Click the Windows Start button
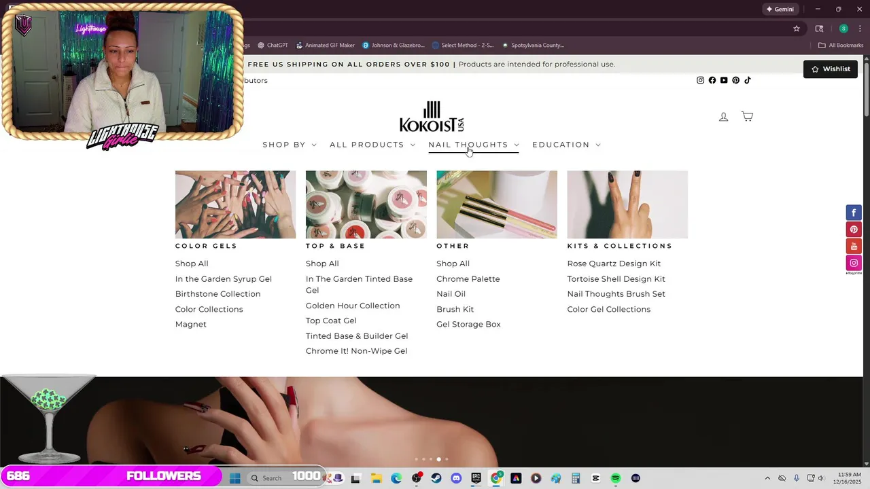Image resolution: width=870 pixels, height=489 pixels. pyautogui.click(x=234, y=478)
